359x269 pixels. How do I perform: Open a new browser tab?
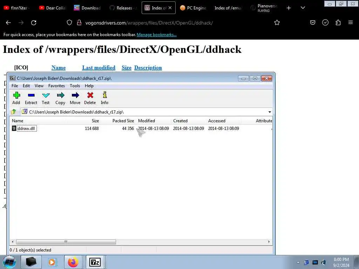[289, 8]
